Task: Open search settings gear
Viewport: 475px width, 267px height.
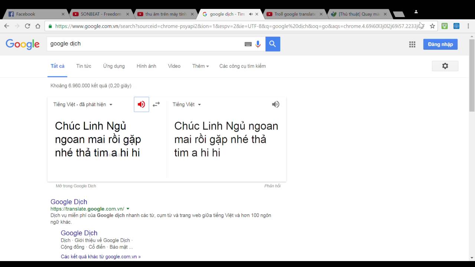Action: click(445, 66)
